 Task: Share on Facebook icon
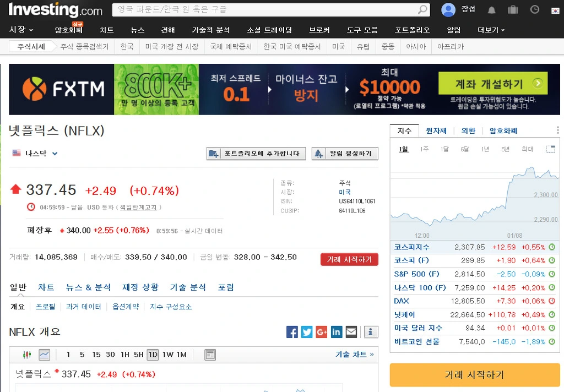click(x=292, y=332)
